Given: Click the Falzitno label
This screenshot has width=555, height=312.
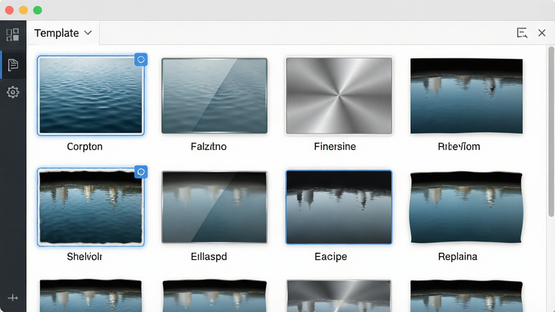Looking at the screenshot, I should pyautogui.click(x=209, y=146).
